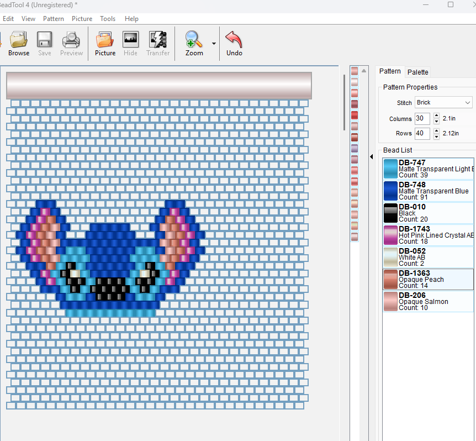Undo the last action
Screen dimensions: 476x441
[234, 44]
